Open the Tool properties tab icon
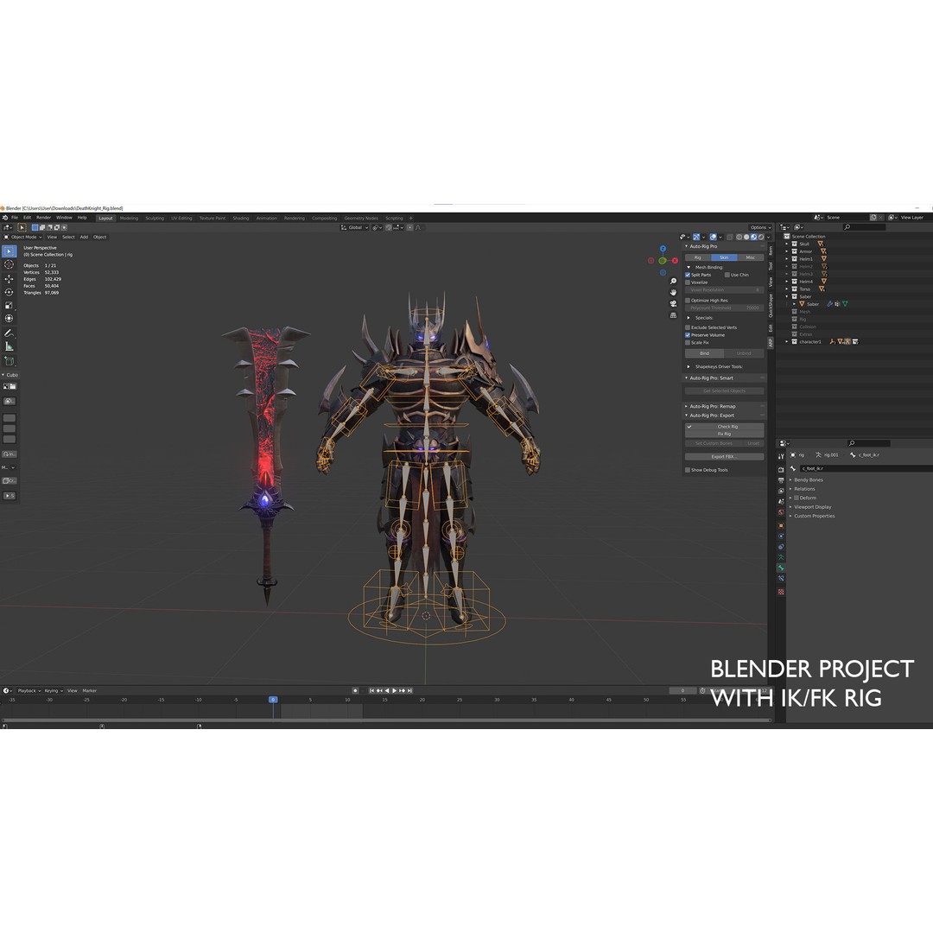The image size is (933, 933). coord(781,456)
